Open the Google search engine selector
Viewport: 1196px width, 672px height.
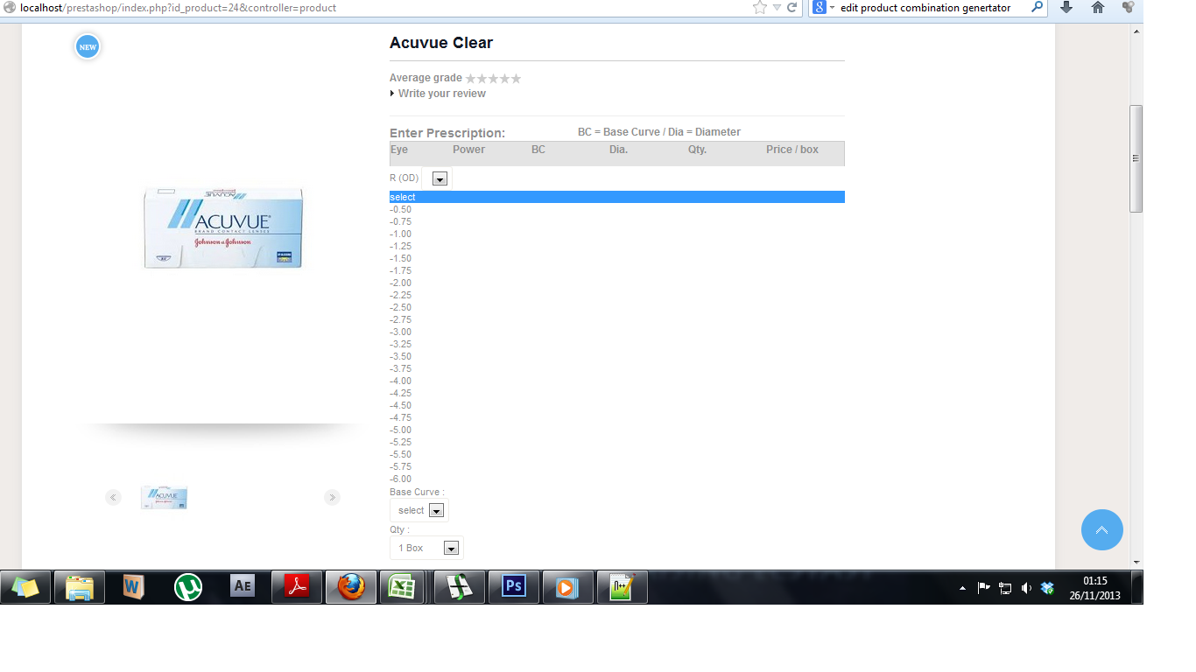click(823, 8)
